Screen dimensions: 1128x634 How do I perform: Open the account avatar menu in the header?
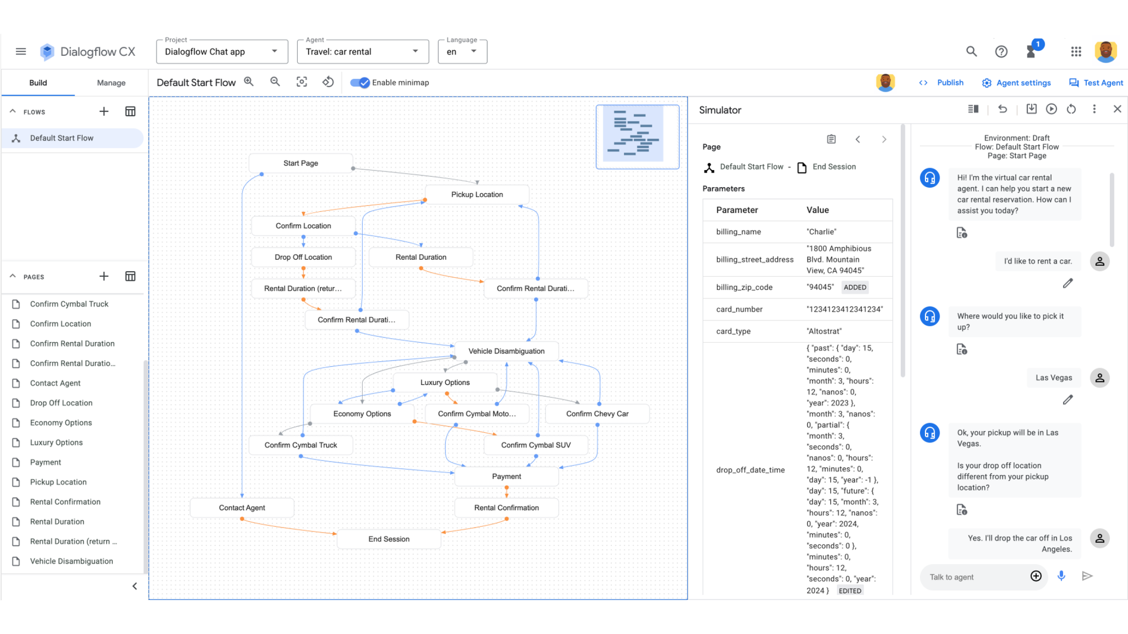click(1105, 51)
